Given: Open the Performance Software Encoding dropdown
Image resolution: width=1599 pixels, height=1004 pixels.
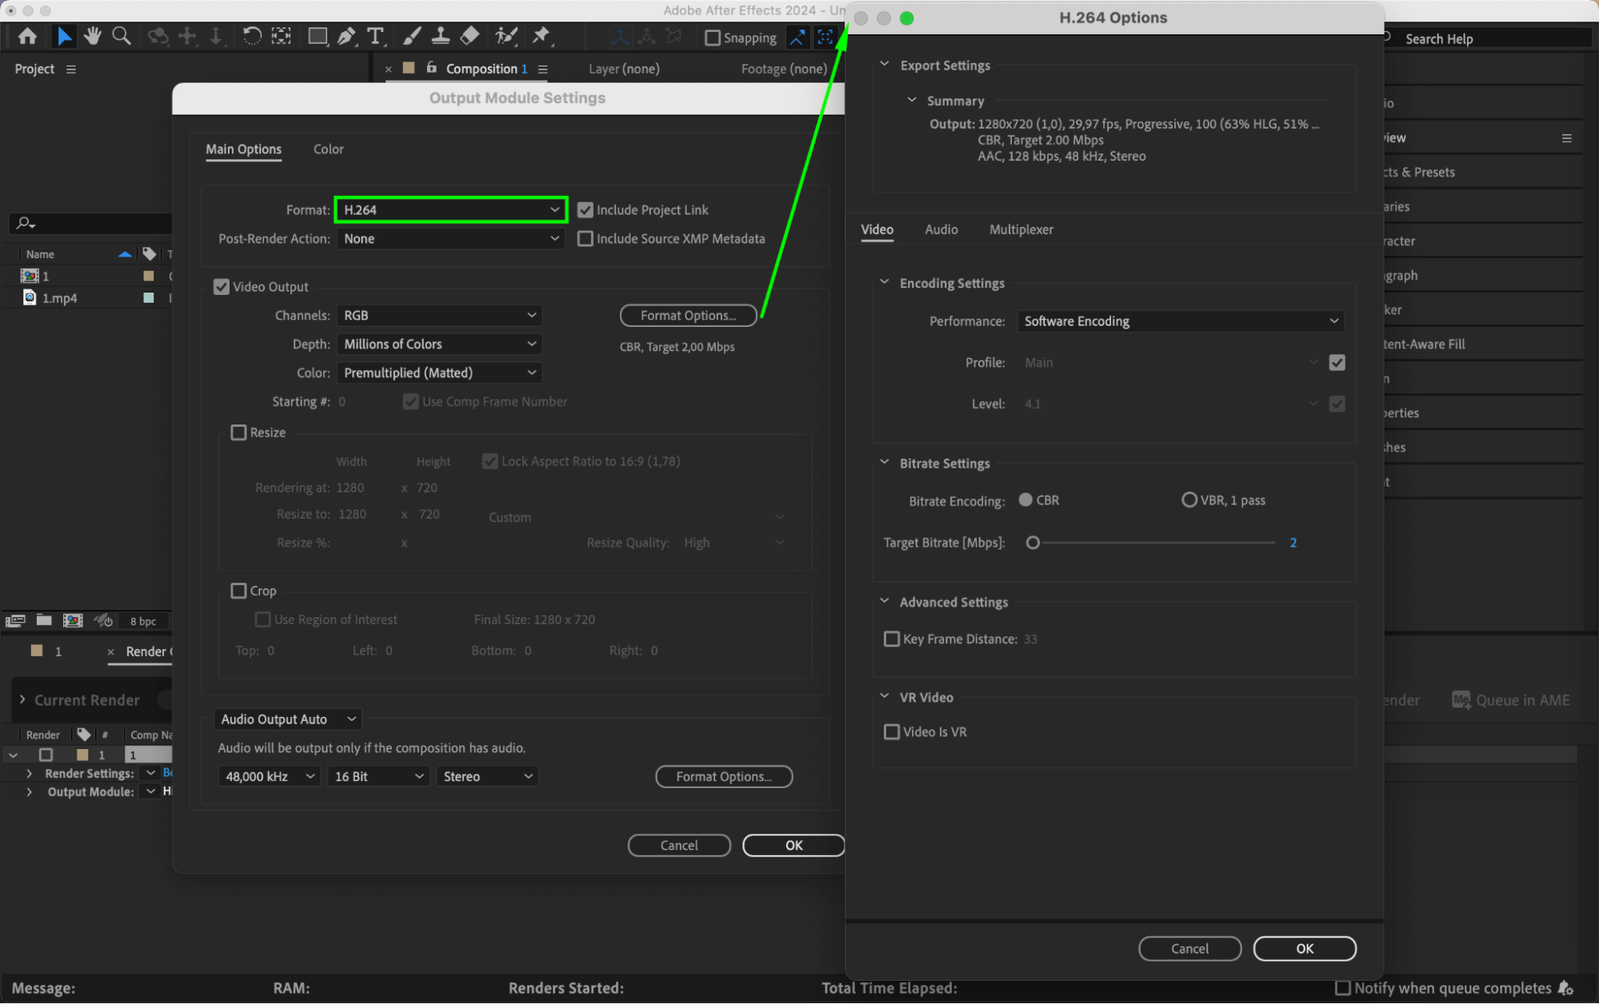Looking at the screenshot, I should [x=1180, y=321].
